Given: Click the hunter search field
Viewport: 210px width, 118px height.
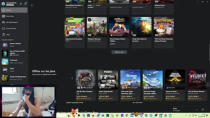Looking at the screenshot, I should point(119,5).
